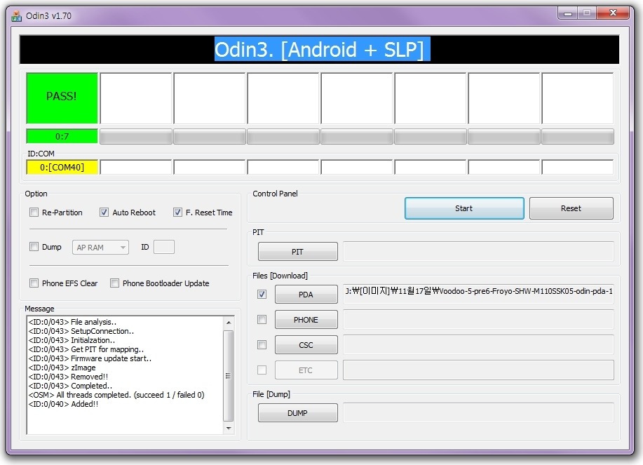Viewport: 643px width, 465px height.
Task: Click the Reset button
Action: point(571,208)
